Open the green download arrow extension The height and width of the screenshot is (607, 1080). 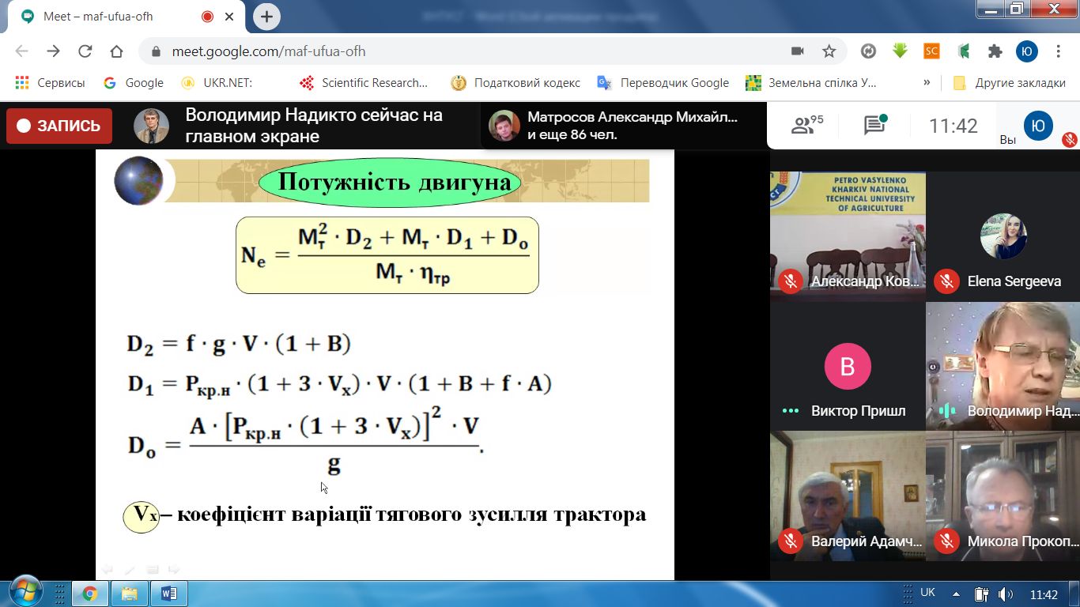pos(900,51)
